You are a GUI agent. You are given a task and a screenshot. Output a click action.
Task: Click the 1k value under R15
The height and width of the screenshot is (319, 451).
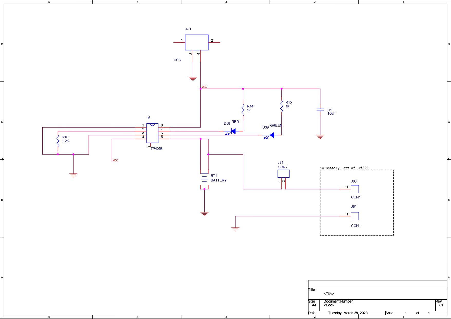[287, 106]
